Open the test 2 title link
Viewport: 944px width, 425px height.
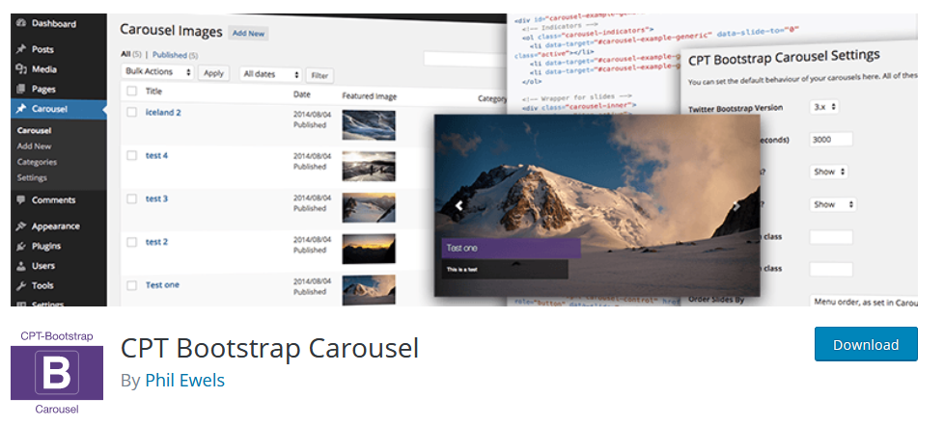156,242
